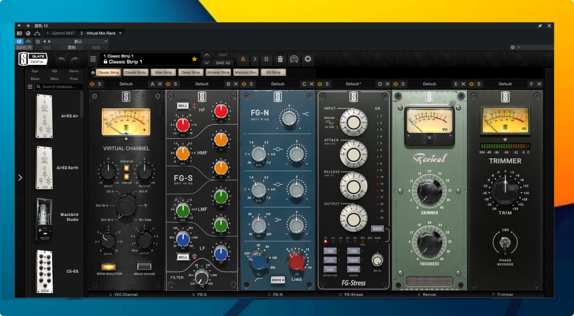This screenshot has height=316, width=574.
Task: Open the dropdown beside host gear icon
Action: point(519,48)
